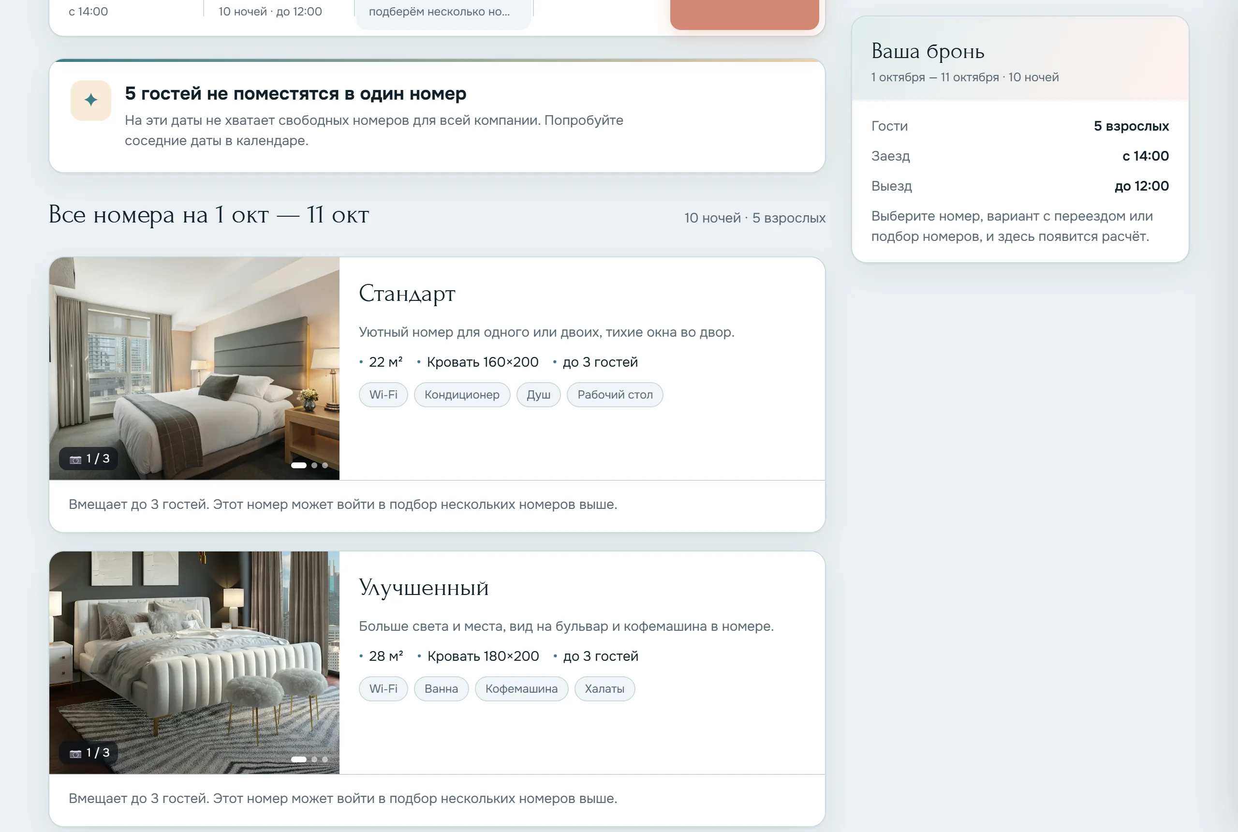The width and height of the screenshot is (1238, 832).
Task: Click '1 октября — 11 октября · 10 ночей'
Action: coord(965,77)
